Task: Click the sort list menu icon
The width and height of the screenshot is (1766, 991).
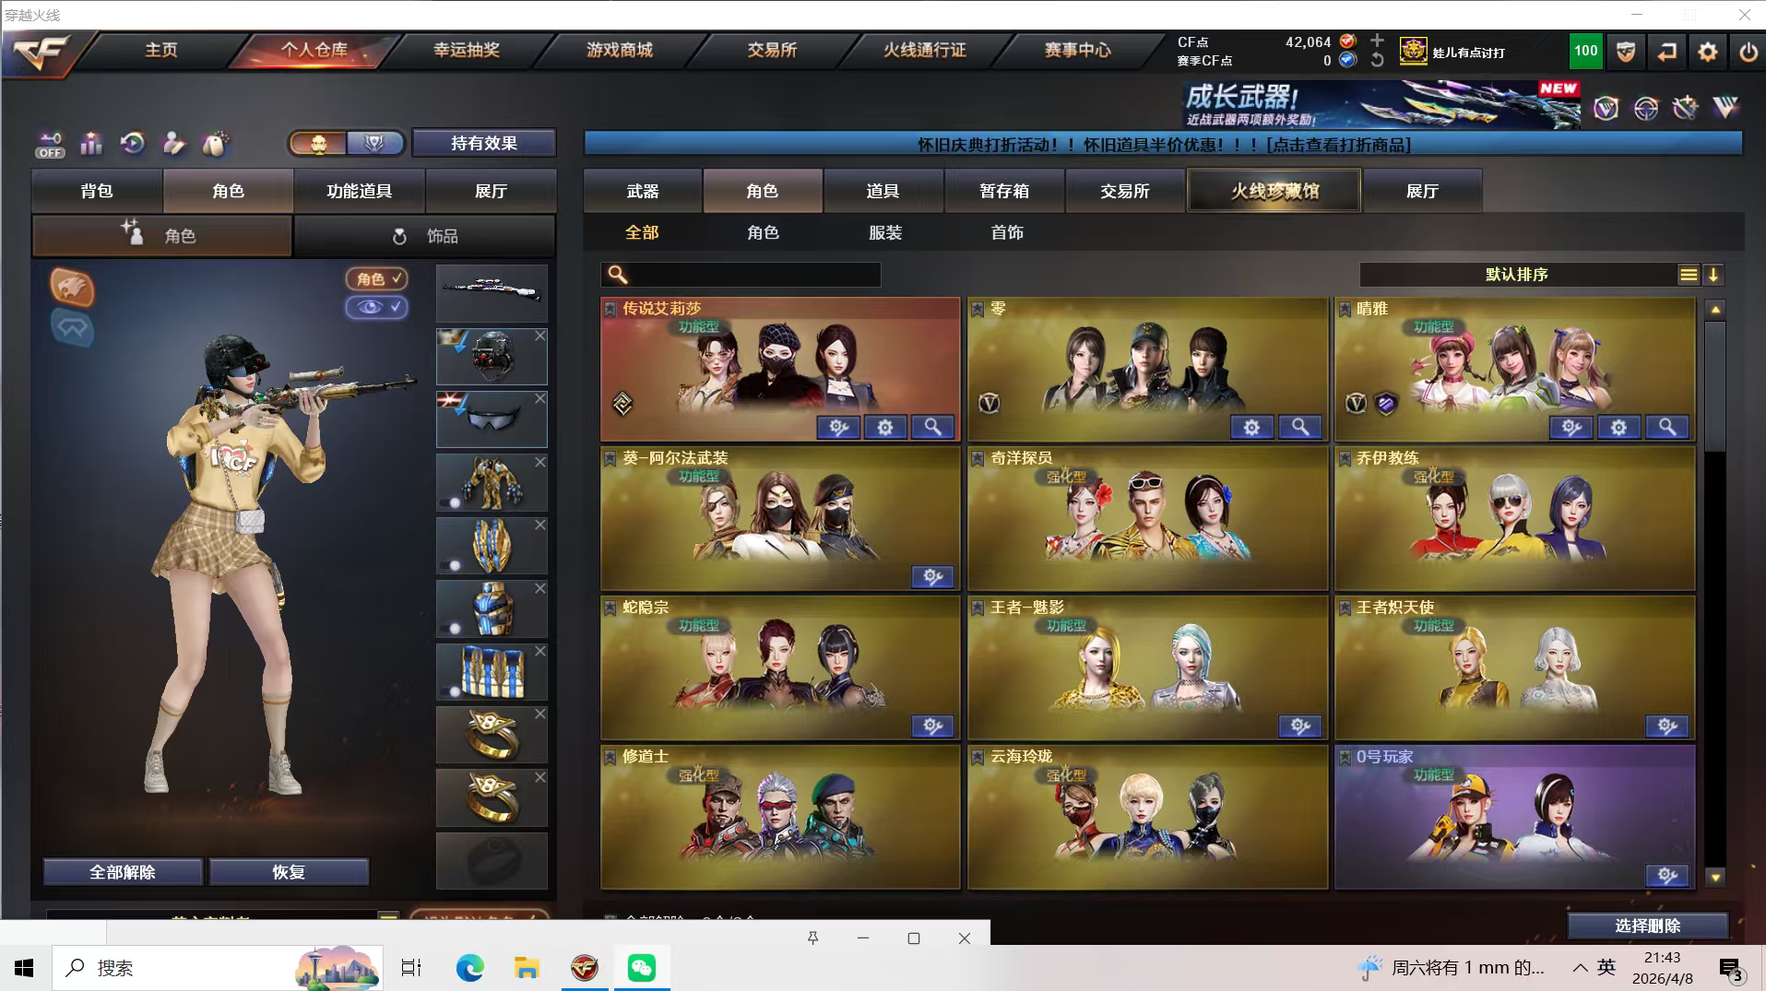Action: pyautogui.click(x=1688, y=275)
